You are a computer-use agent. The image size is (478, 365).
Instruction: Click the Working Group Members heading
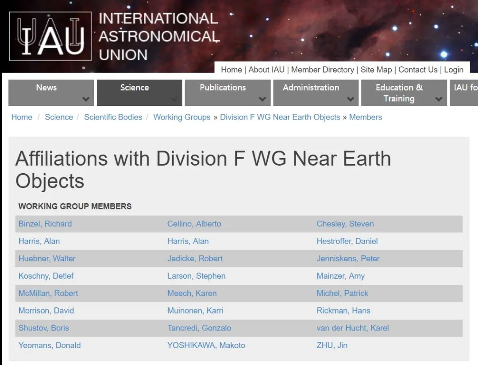coord(75,206)
